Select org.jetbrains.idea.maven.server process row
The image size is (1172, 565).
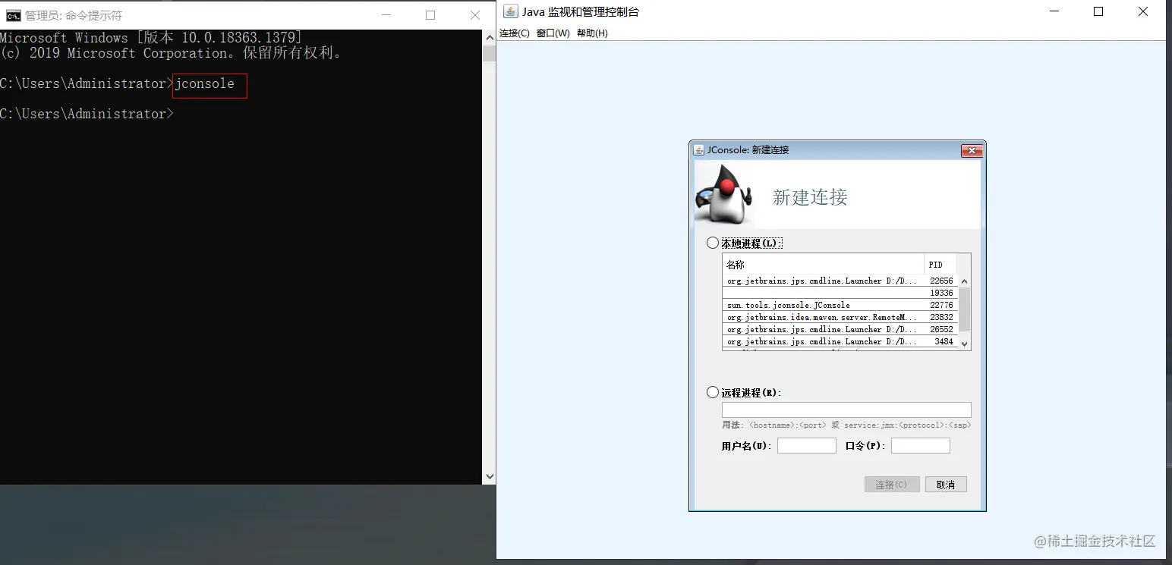840,317
